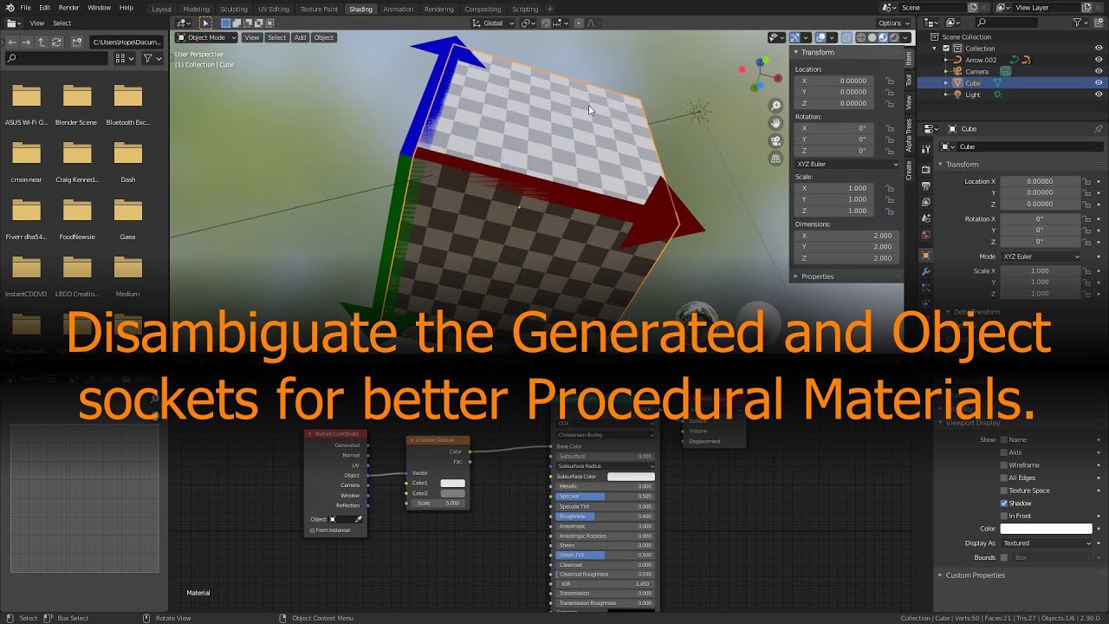Adjust the Roughness slider in shader node
Screen dimensions: 1109x624
[x=605, y=517]
